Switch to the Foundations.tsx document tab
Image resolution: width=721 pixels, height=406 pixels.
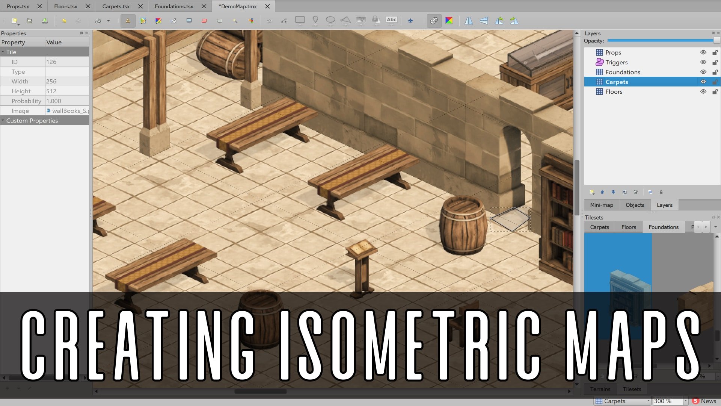pyautogui.click(x=174, y=6)
